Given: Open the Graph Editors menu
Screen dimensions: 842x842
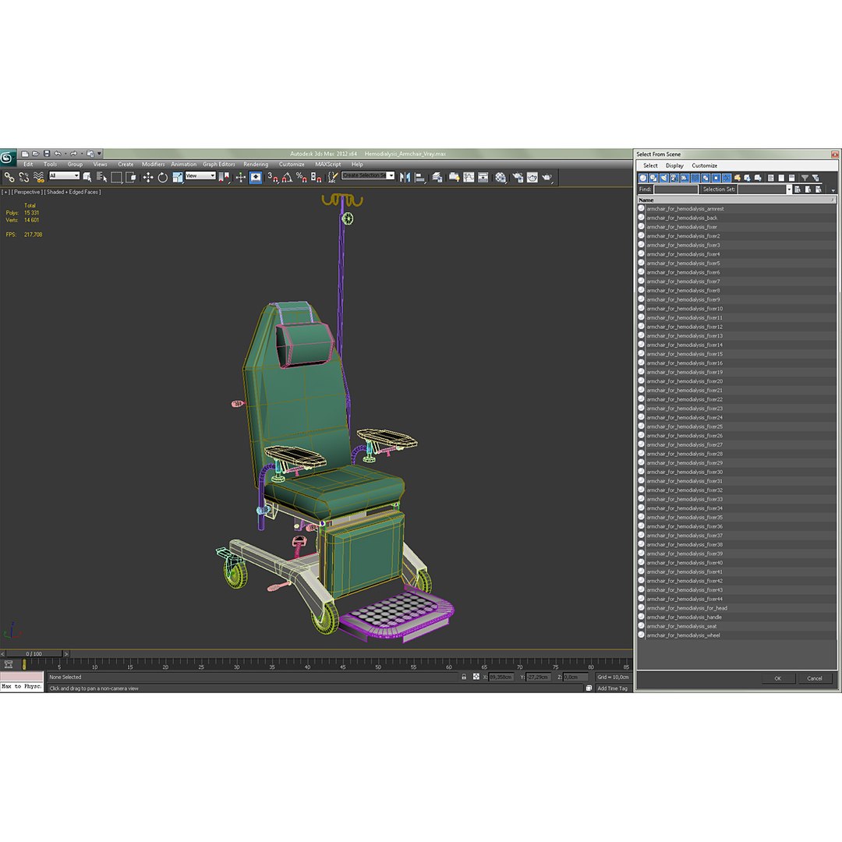Looking at the screenshot, I should click(218, 165).
